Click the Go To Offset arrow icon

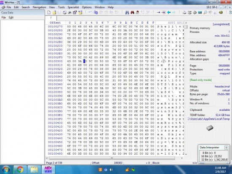pyautogui.click(x=158, y=13)
